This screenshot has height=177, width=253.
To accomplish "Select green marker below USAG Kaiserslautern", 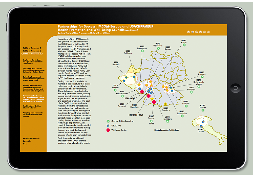I will [x=122, y=96].
